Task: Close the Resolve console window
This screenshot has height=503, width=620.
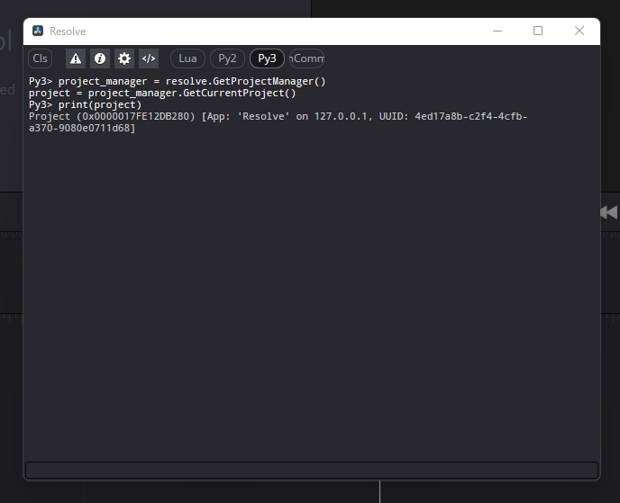Action: [579, 31]
